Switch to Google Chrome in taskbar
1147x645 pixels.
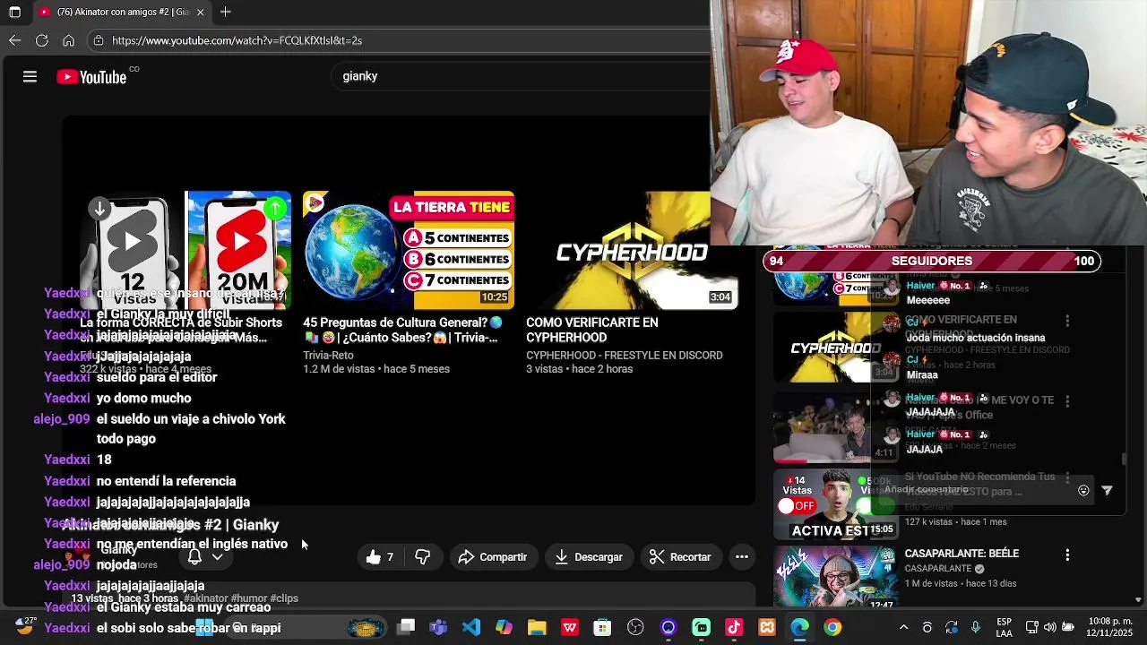coord(832,627)
